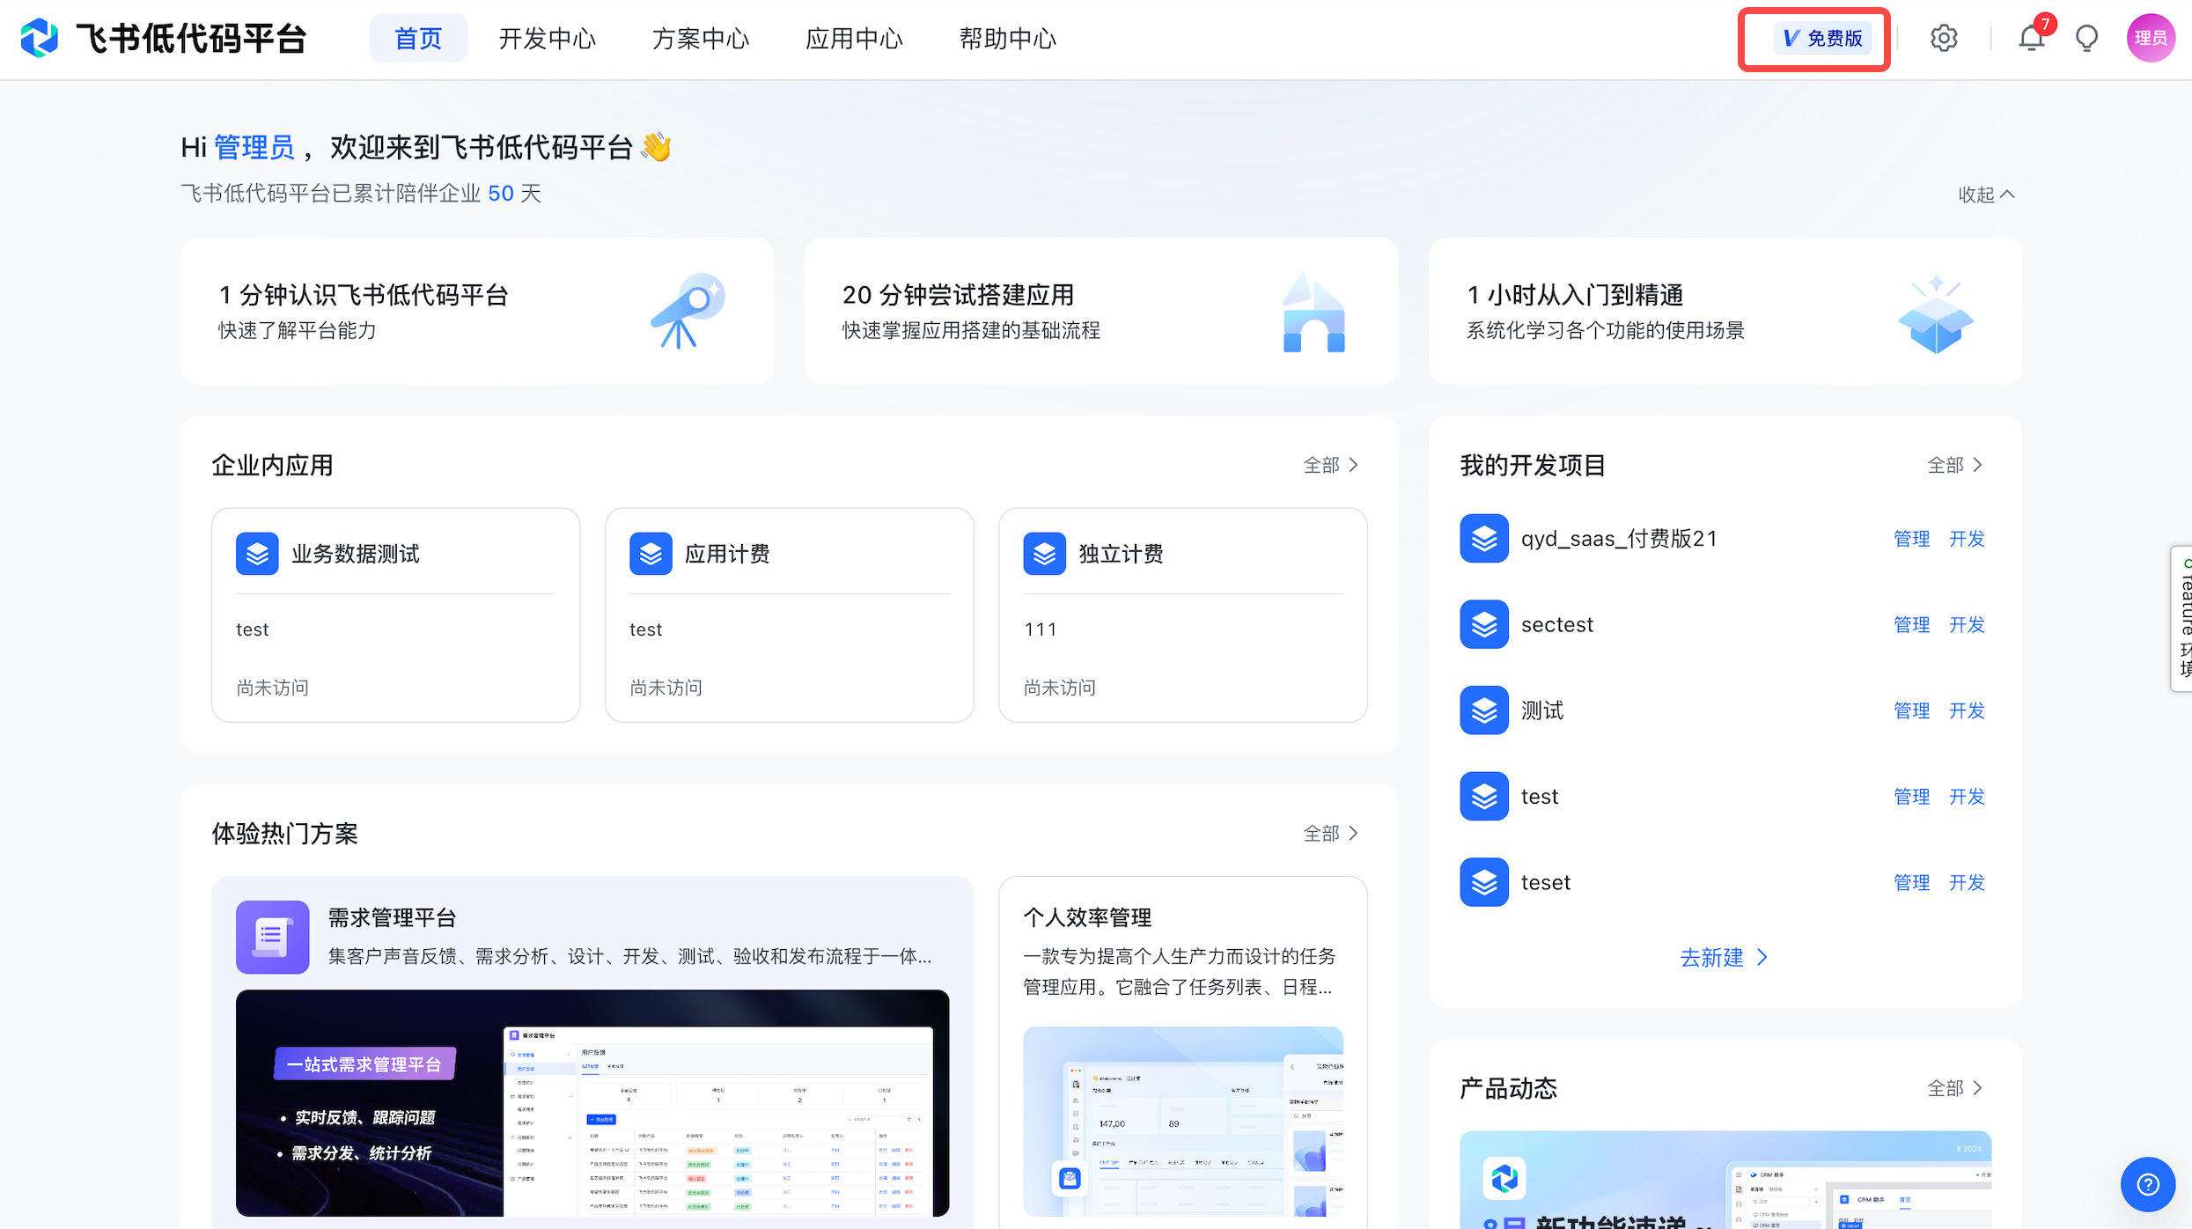Expand 全部 for 企业内应用
Image resolution: width=2192 pixels, height=1229 pixels.
click(1331, 465)
